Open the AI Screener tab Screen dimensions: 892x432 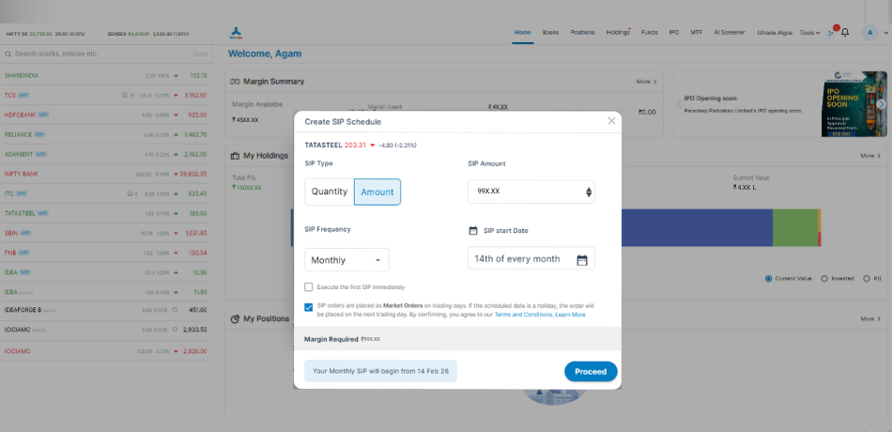730,33
